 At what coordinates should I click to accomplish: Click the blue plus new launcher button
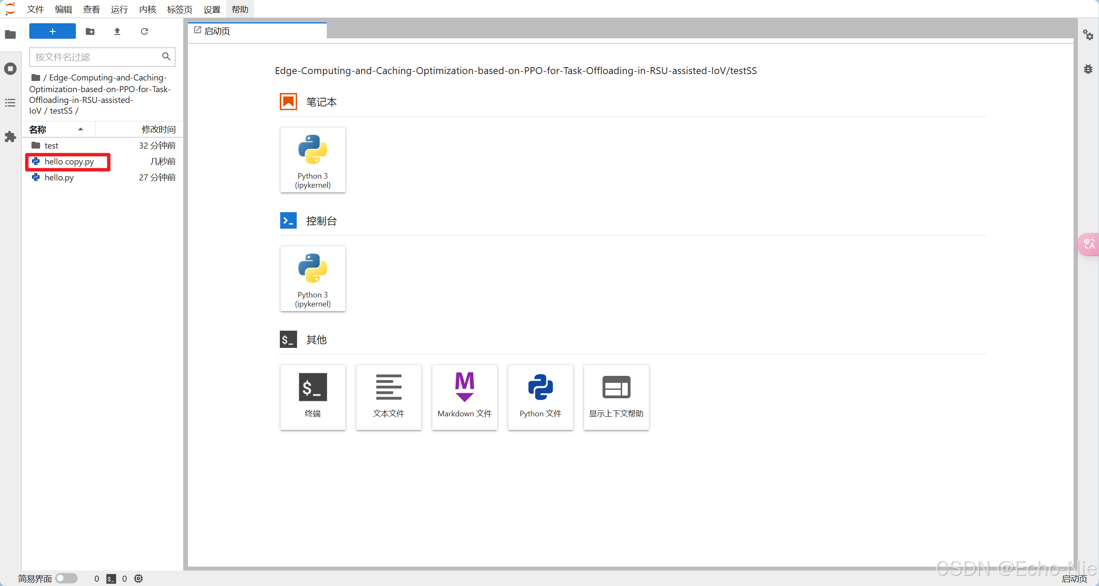[x=52, y=31]
